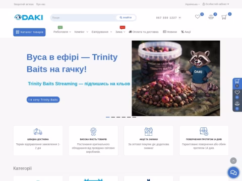Focus the Пошук search field
This screenshot has width=242, height=181.
pyautogui.click(x=83, y=18)
